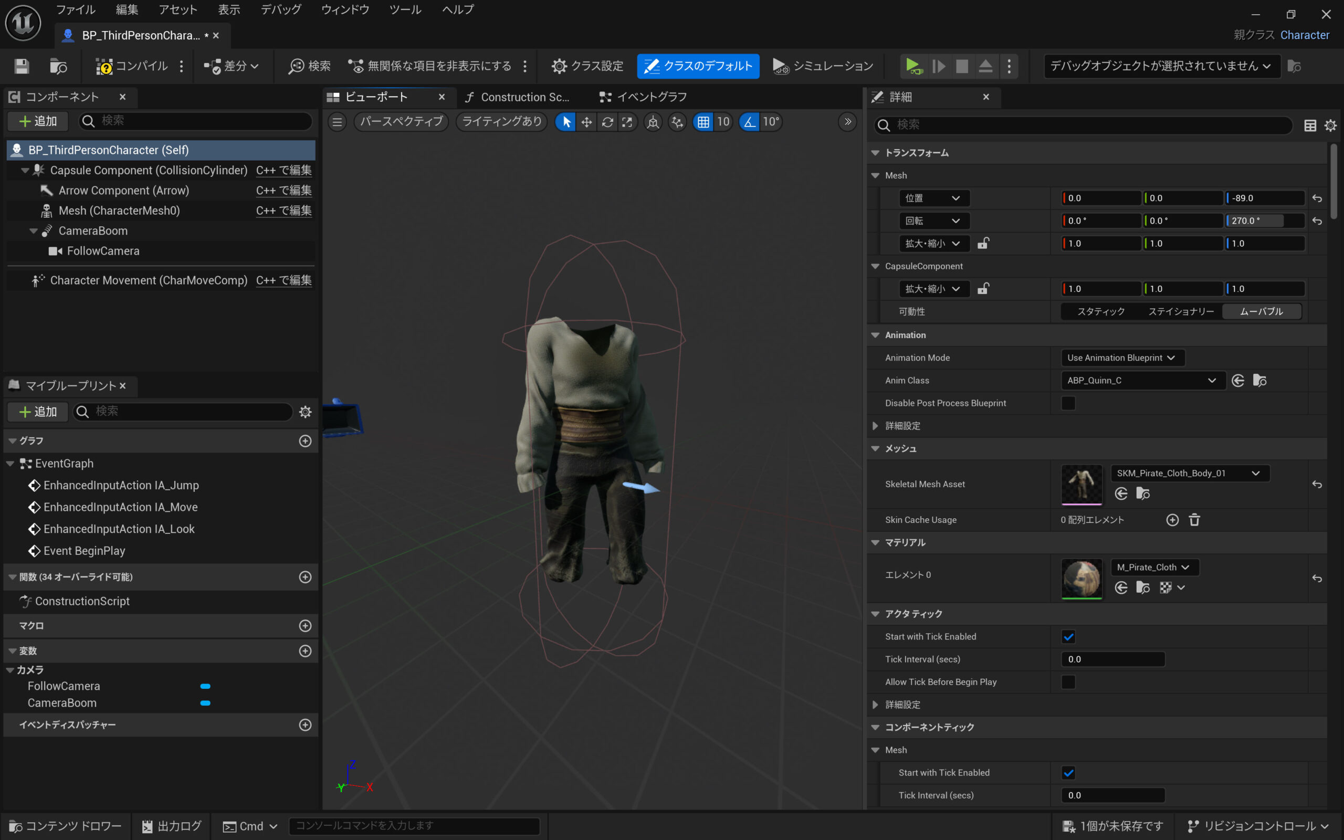Set mobility to スタティック

1100,312
